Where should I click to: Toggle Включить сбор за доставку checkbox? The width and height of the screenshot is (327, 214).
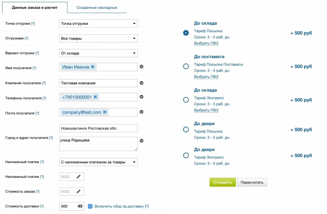coord(90,206)
